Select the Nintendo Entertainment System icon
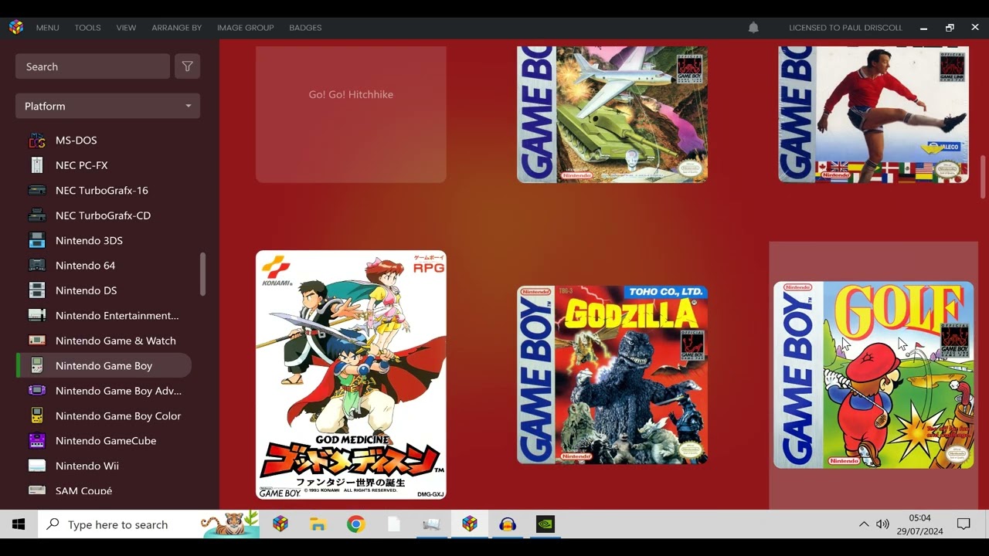Viewport: 989px width, 556px height. (x=37, y=315)
